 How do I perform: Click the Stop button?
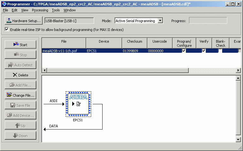click(21, 55)
